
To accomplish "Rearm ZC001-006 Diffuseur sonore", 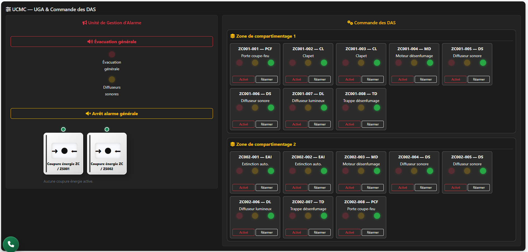I will click(x=267, y=124).
